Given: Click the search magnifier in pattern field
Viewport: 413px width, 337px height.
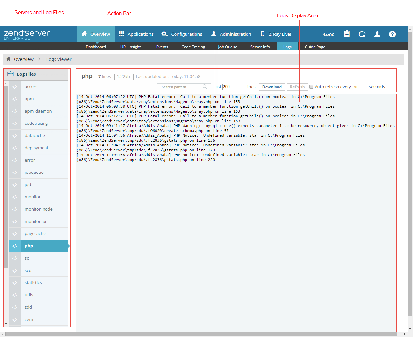Looking at the screenshot, I should pyautogui.click(x=205, y=87).
